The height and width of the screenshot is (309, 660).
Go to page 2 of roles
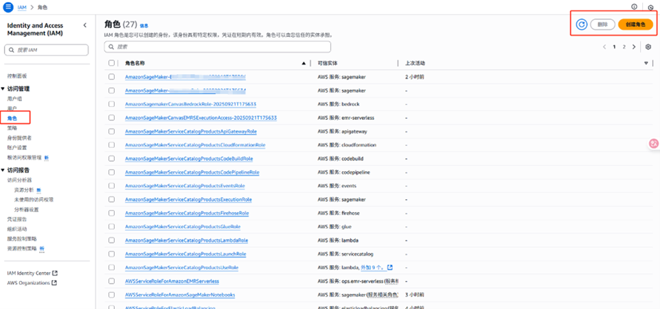pos(624,47)
